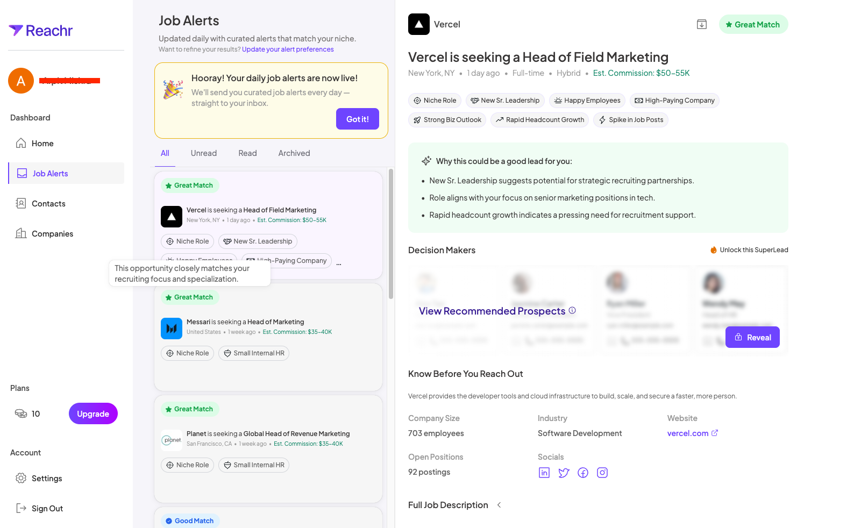The width and height of the screenshot is (861, 528).
Task: Click the Vercel logo in the alert list
Action: click(172, 217)
